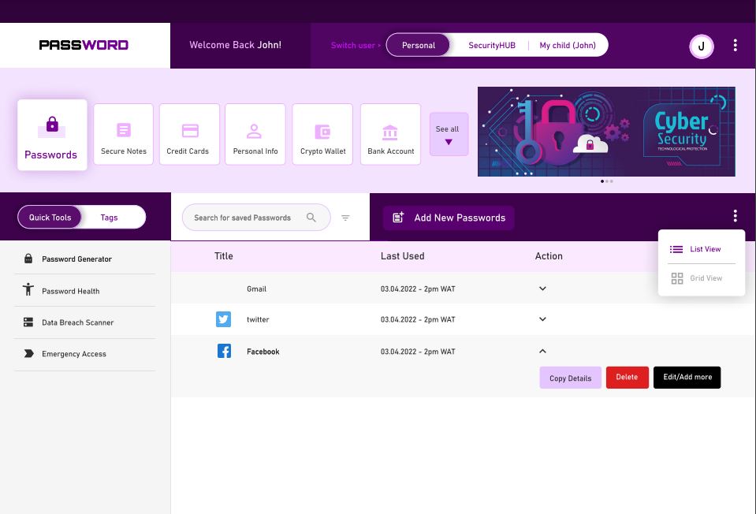Click the saved passwords search field

[x=252, y=216]
